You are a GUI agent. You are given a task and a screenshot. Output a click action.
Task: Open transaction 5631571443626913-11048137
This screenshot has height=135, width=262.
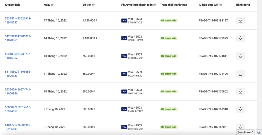[18, 20]
